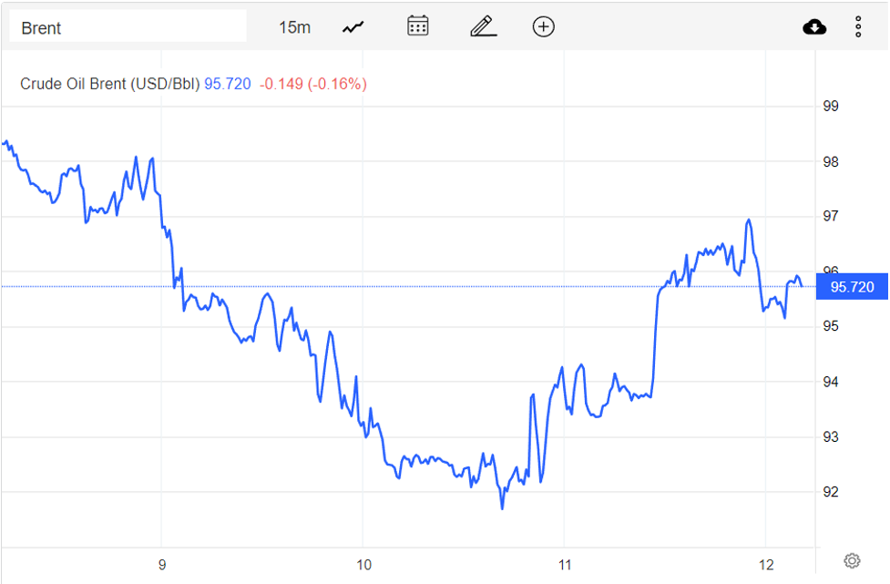
Task: Open chart settings with the gear icon
Action: (x=851, y=560)
